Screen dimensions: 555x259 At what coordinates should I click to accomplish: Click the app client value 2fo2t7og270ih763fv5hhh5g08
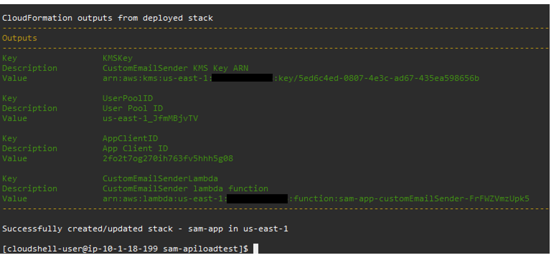coord(167,158)
